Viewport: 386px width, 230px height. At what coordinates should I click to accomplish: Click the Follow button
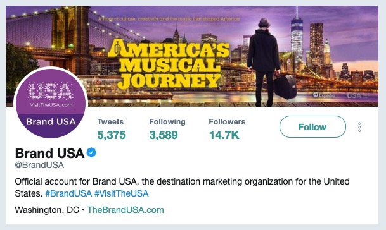coord(312,126)
